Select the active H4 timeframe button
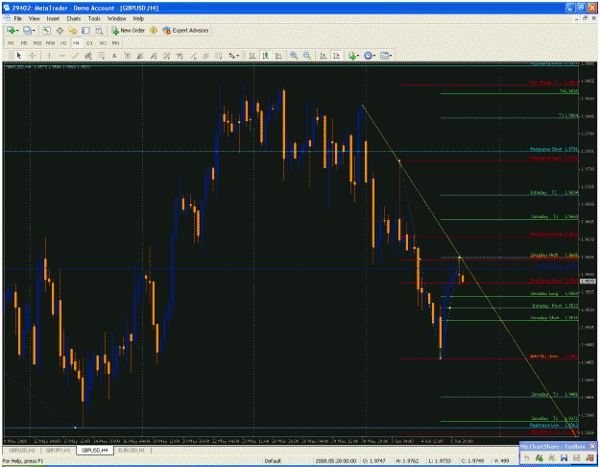 tap(76, 43)
